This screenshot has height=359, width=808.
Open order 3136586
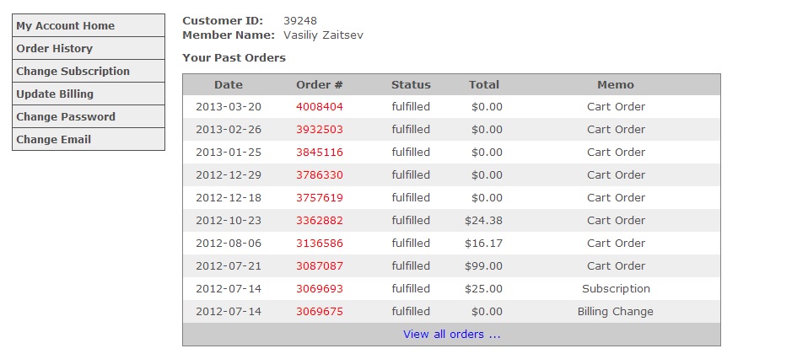point(320,244)
